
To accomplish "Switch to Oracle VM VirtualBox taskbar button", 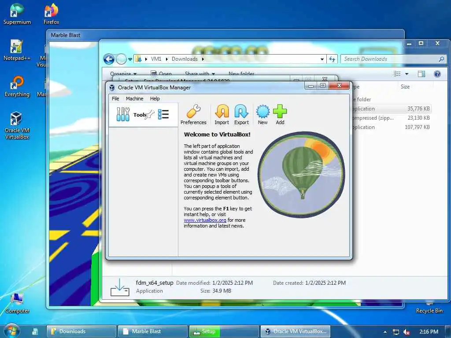I will coord(296,331).
